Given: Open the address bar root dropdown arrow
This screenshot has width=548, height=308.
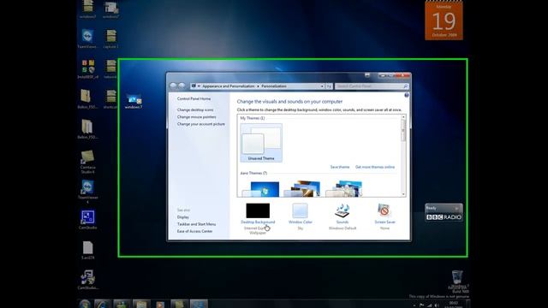Looking at the screenshot, I should click(x=199, y=86).
